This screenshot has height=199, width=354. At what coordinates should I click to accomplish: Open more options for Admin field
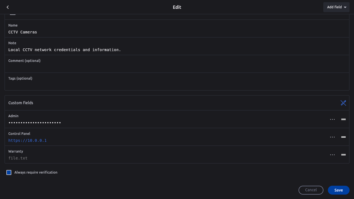click(332, 119)
